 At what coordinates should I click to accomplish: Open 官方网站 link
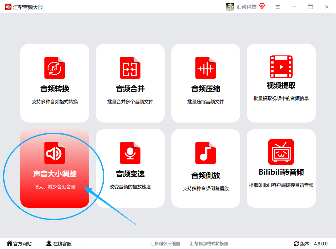click(x=22, y=244)
